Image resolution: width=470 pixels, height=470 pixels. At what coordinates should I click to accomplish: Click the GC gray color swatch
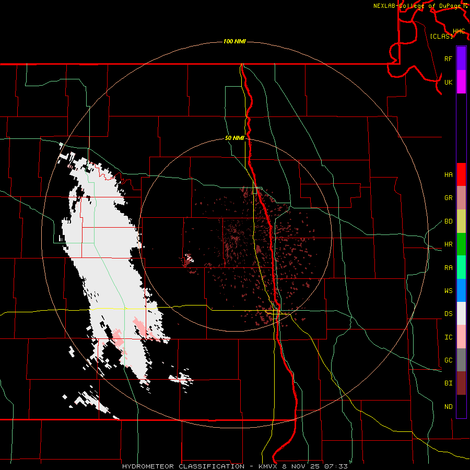point(461,360)
